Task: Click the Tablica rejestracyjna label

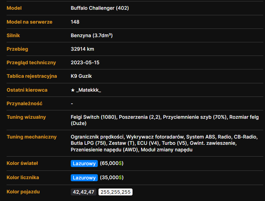Action: (x=32, y=76)
